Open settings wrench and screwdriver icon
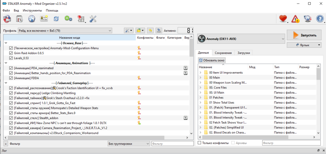 93,19
